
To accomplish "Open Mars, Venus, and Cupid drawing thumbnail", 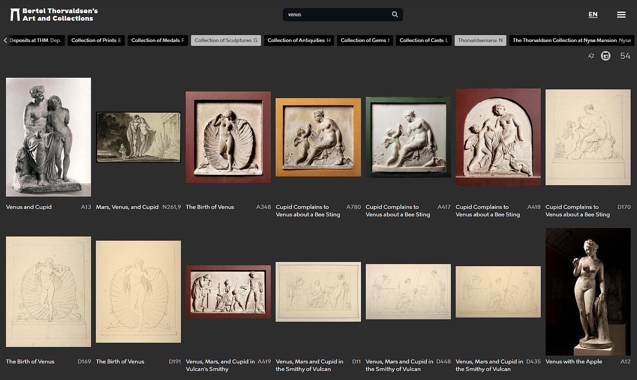I will [138, 137].
